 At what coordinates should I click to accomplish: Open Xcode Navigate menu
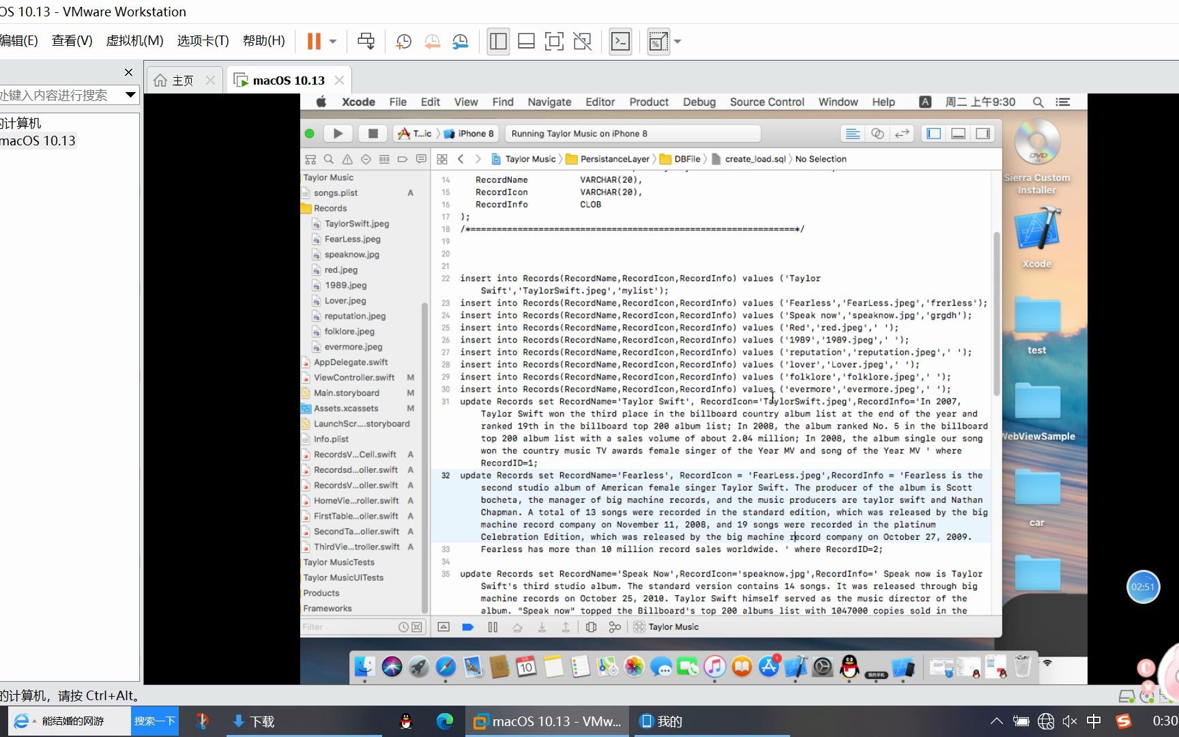pos(549,102)
